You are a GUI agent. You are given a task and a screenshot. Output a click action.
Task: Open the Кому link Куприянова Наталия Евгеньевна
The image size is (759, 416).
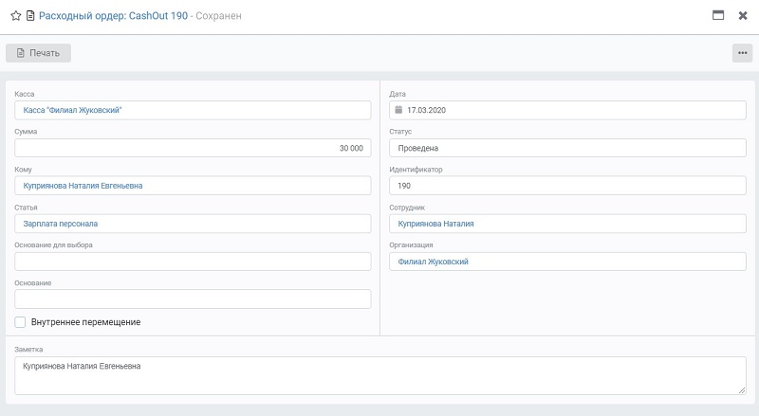click(83, 186)
